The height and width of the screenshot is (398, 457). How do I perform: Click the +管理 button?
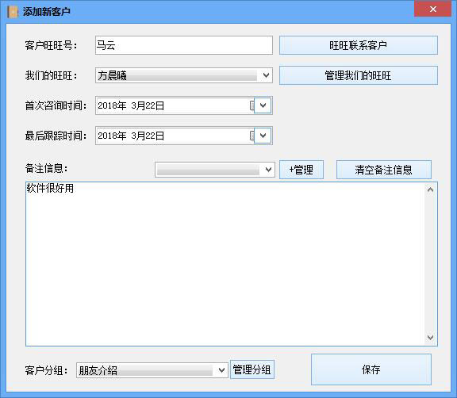301,170
